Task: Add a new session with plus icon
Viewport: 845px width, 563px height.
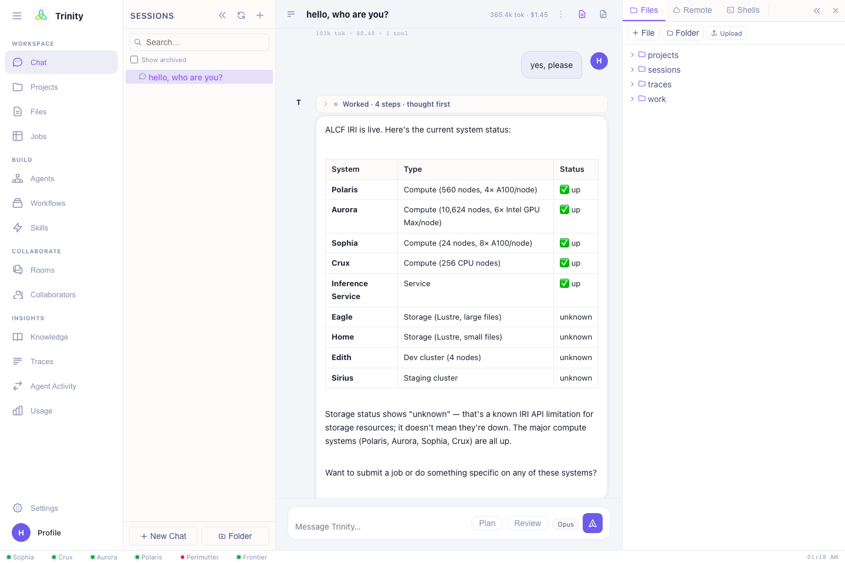Action: pos(260,15)
